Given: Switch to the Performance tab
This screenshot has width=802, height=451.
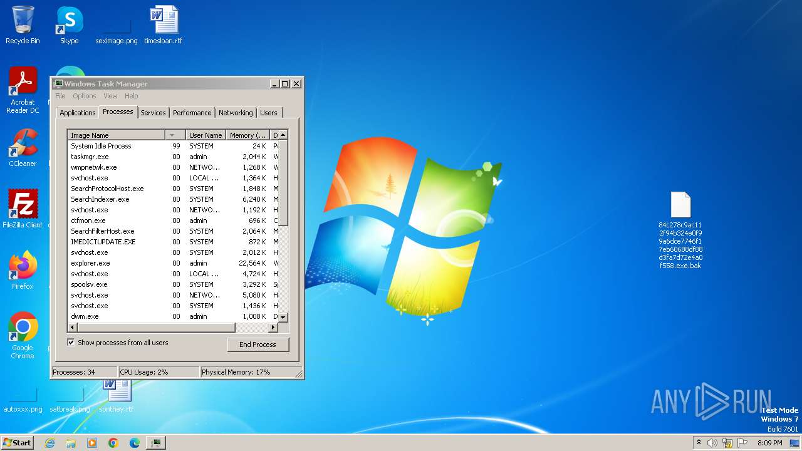Looking at the screenshot, I should click(192, 113).
